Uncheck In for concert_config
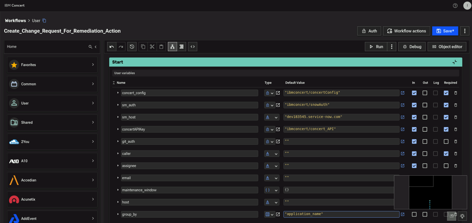The image size is (472, 223). tap(414, 93)
